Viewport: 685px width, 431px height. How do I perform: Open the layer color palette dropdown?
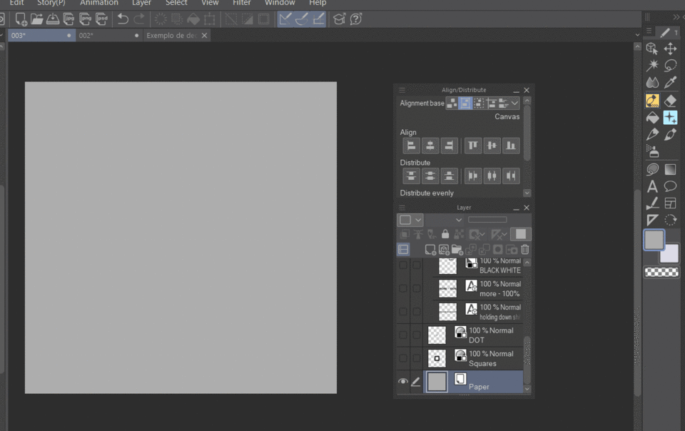point(418,220)
